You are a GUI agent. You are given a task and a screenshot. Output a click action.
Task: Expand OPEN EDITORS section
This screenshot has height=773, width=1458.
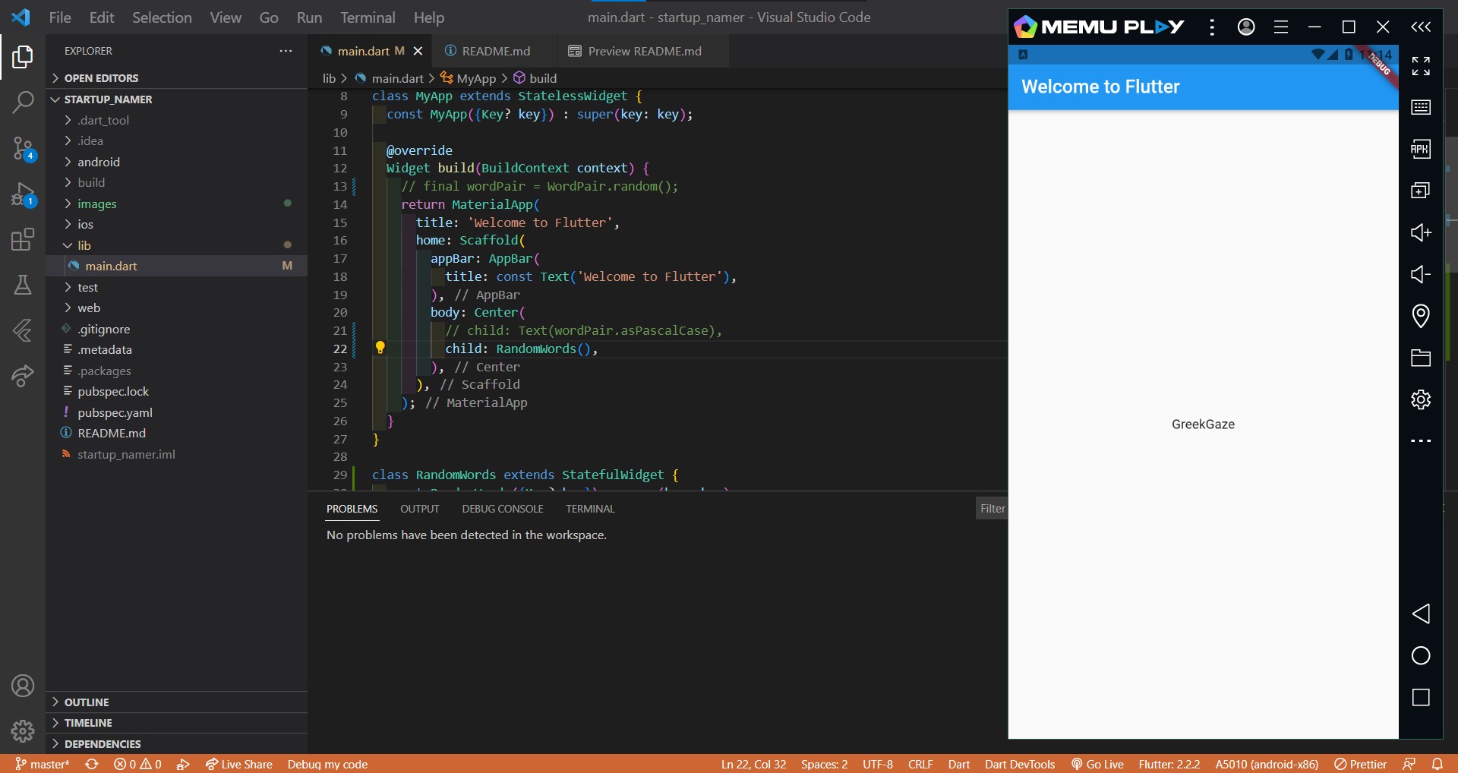pyautogui.click(x=176, y=78)
